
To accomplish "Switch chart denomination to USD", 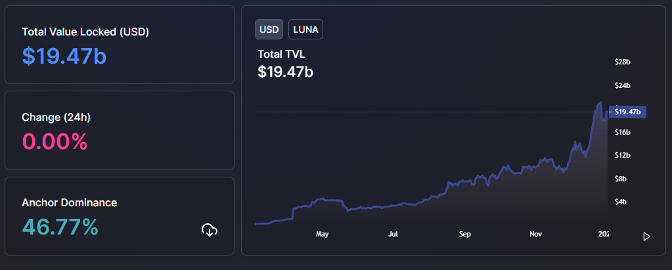I will [269, 30].
